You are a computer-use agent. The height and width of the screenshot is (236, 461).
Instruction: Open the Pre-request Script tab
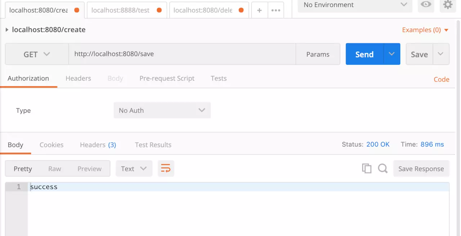(x=167, y=78)
